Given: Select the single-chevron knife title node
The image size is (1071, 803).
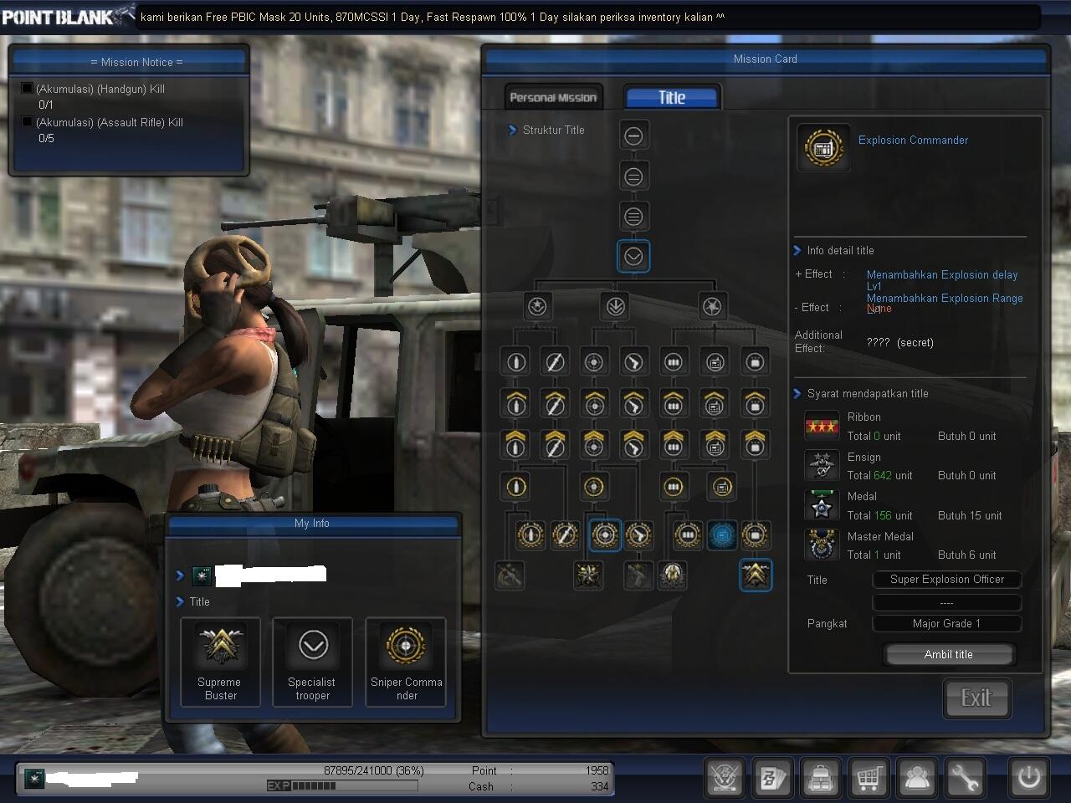Looking at the screenshot, I should (x=555, y=403).
